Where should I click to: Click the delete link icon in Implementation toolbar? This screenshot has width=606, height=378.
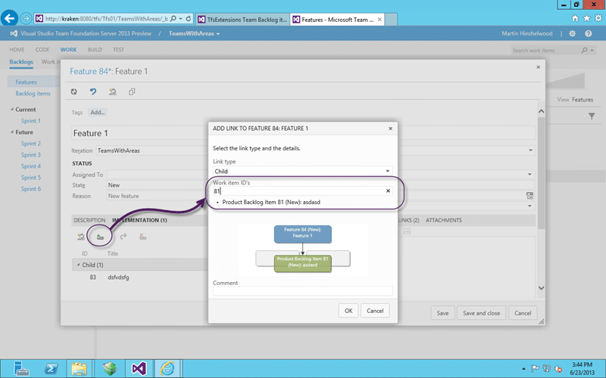click(x=142, y=237)
